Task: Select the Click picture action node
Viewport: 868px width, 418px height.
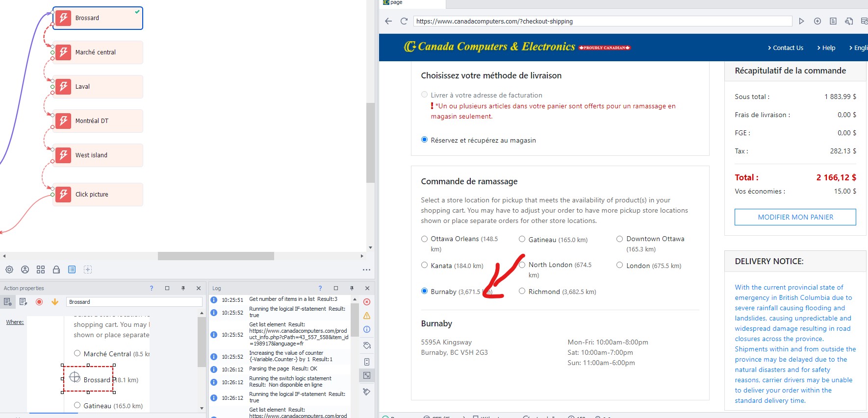Action: pyautogui.click(x=98, y=195)
